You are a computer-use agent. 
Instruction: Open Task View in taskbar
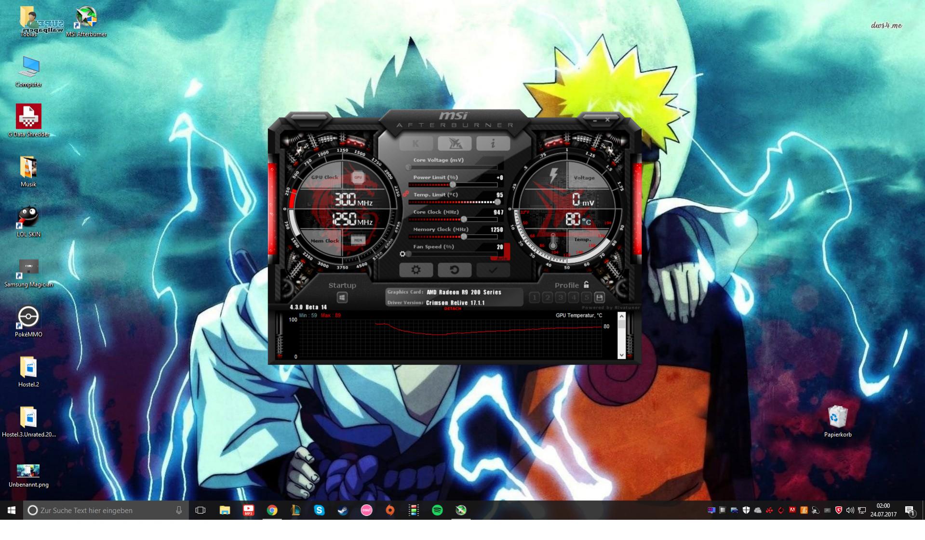pyautogui.click(x=201, y=510)
